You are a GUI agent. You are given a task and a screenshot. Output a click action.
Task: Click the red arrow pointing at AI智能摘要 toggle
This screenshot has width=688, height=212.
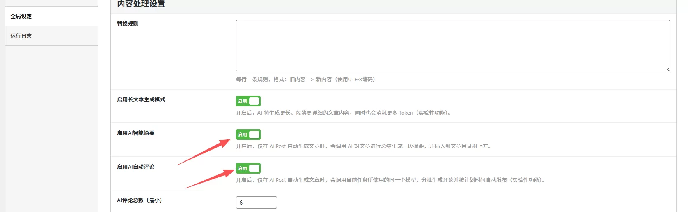click(204, 152)
